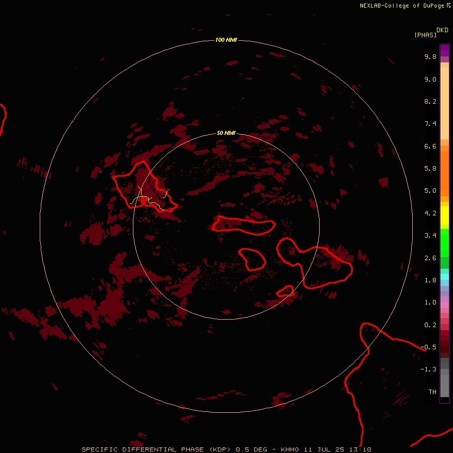Viewport: 453px width, 453px height.
Task: Click the -0.5 scale value
Action: coord(428,347)
